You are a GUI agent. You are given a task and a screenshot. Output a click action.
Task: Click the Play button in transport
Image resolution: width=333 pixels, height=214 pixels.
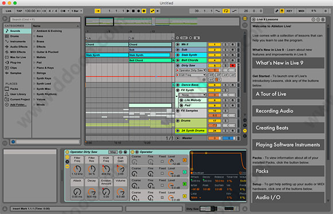tap(128, 11)
